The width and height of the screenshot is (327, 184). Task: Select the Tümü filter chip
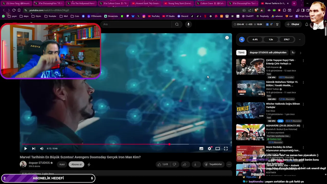241,52
